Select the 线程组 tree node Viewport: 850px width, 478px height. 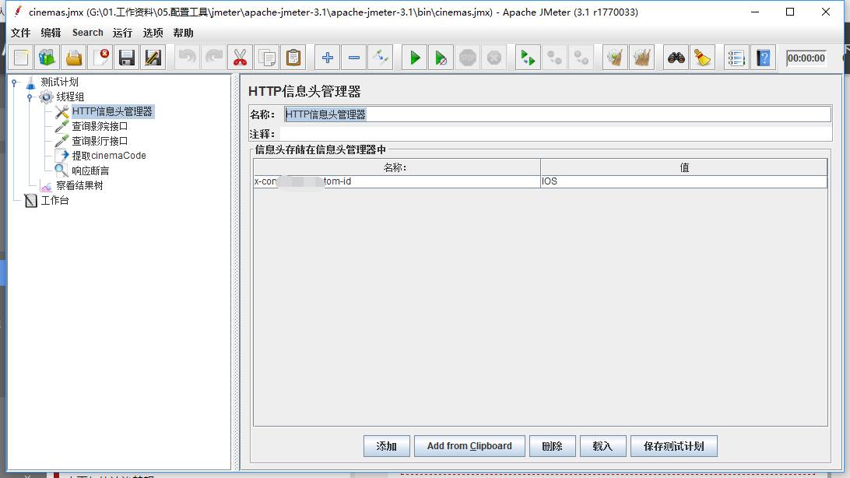tap(70, 97)
